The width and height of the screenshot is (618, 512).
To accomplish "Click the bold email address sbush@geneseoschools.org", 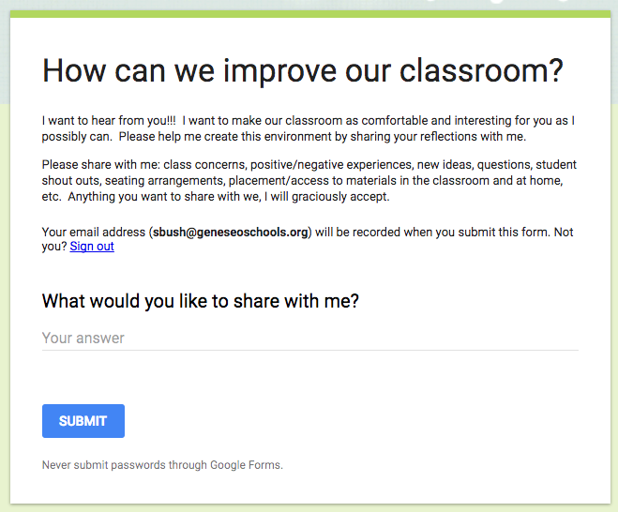I will (231, 233).
